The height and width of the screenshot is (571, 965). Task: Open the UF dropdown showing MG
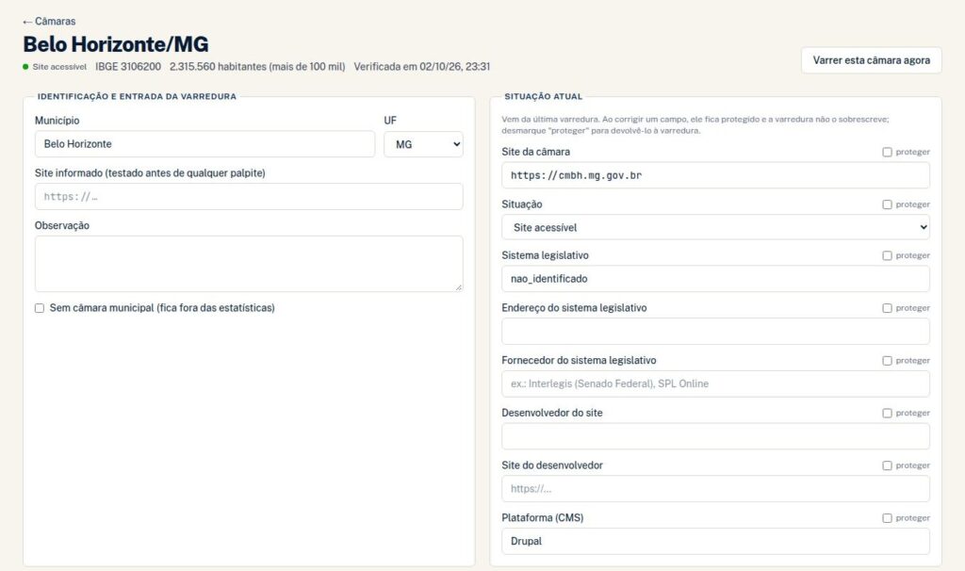coord(423,144)
